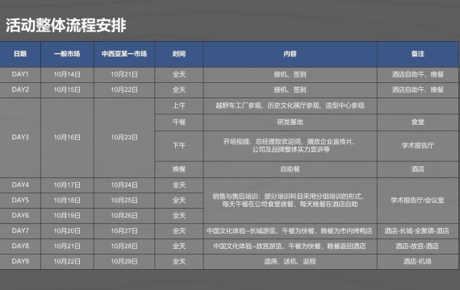This screenshot has width=460, height=290.
Task: Select the 备注 column header
Action: tap(418, 54)
